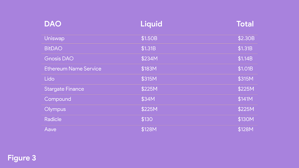
Task: Click the Figure 3 caption
Action: [22, 158]
